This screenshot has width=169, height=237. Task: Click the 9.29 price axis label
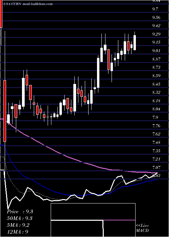[156, 34]
